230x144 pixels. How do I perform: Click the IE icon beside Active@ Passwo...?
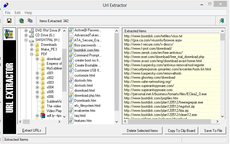pyautogui.click(x=71, y=30)
